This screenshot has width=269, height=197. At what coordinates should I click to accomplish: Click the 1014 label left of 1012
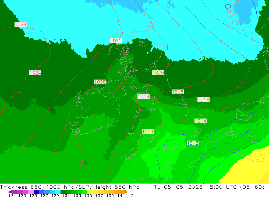[x=147, y=131]
